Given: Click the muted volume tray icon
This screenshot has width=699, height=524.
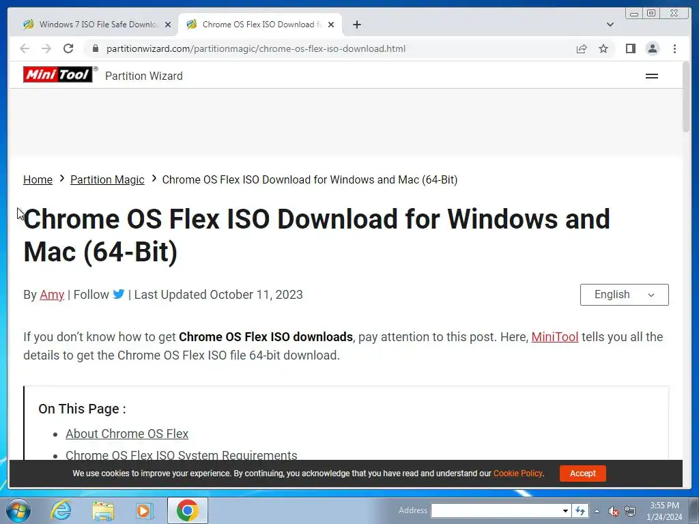Looking at the screenshot, I should (614, 511).
